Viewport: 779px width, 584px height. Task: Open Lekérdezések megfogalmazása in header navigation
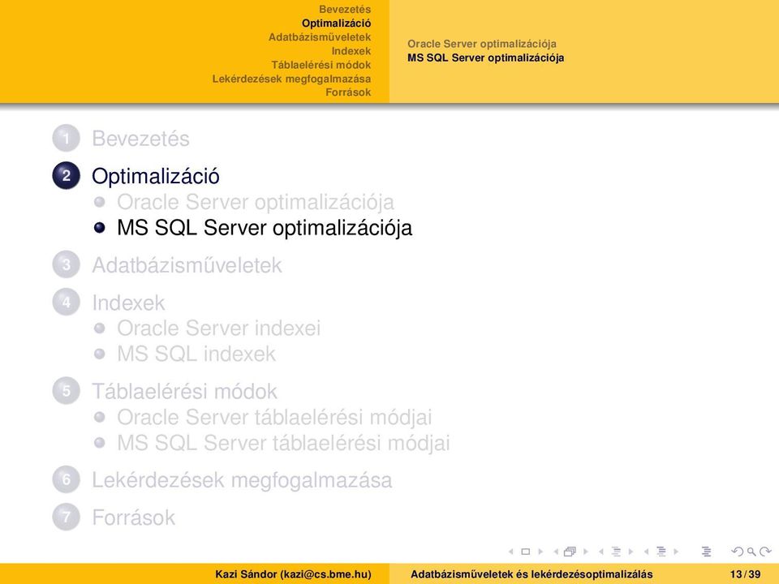[291, 79]
